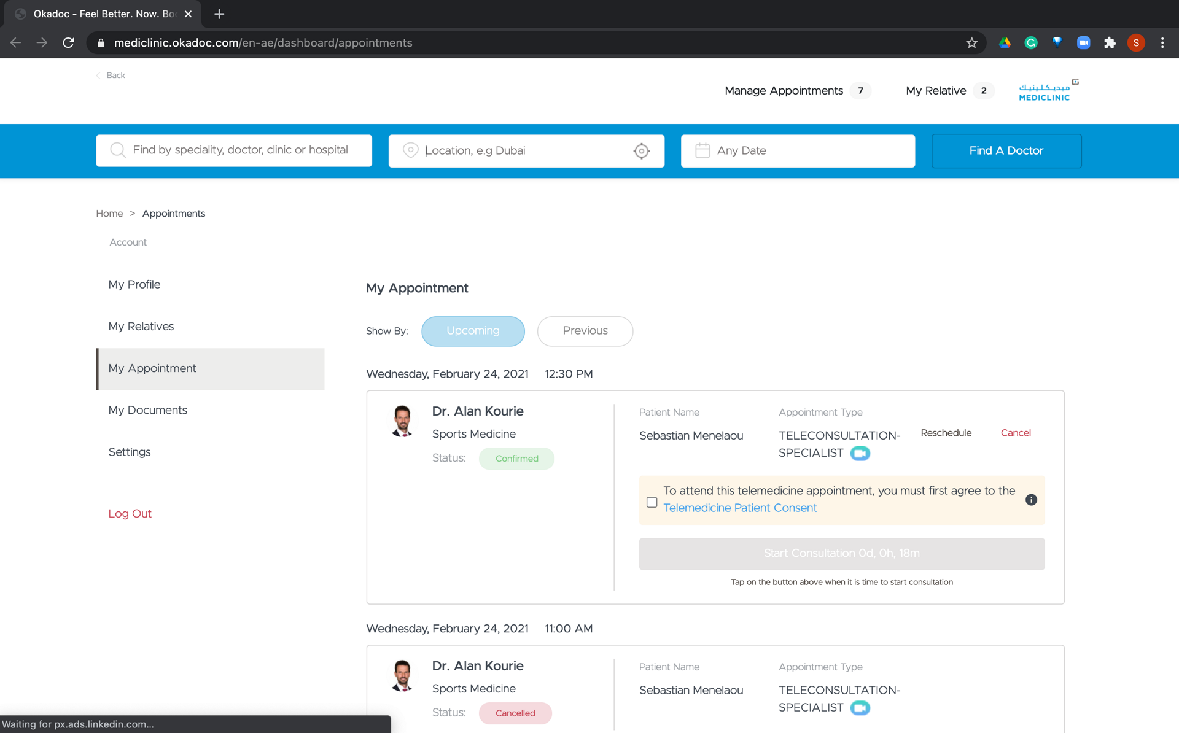Open the Any Date picker
Viewport: 1179px width, 733px height.
pos(797,151)
